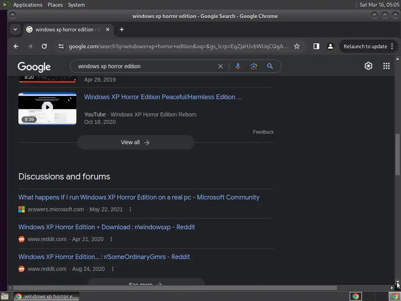This screenshot has height=301, width=401.
Task: Click the taskbar windows xp horror Chrome entry
Action: click(x=46, y=296)
